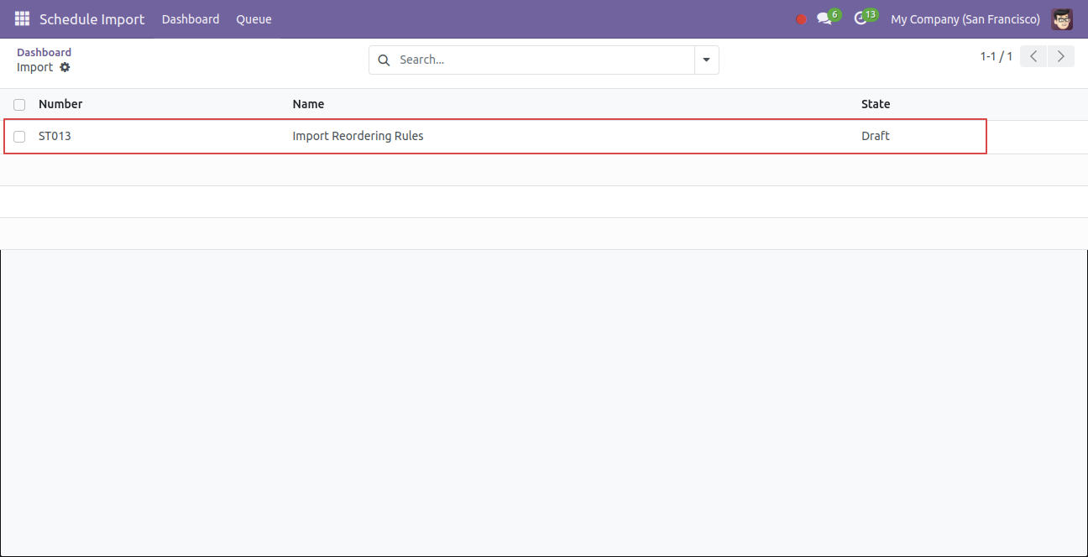1088x557 pixels.
Task: Follow the Dashboard breadcrumb link
Action: pyautogui.click(x=44, y=52)
